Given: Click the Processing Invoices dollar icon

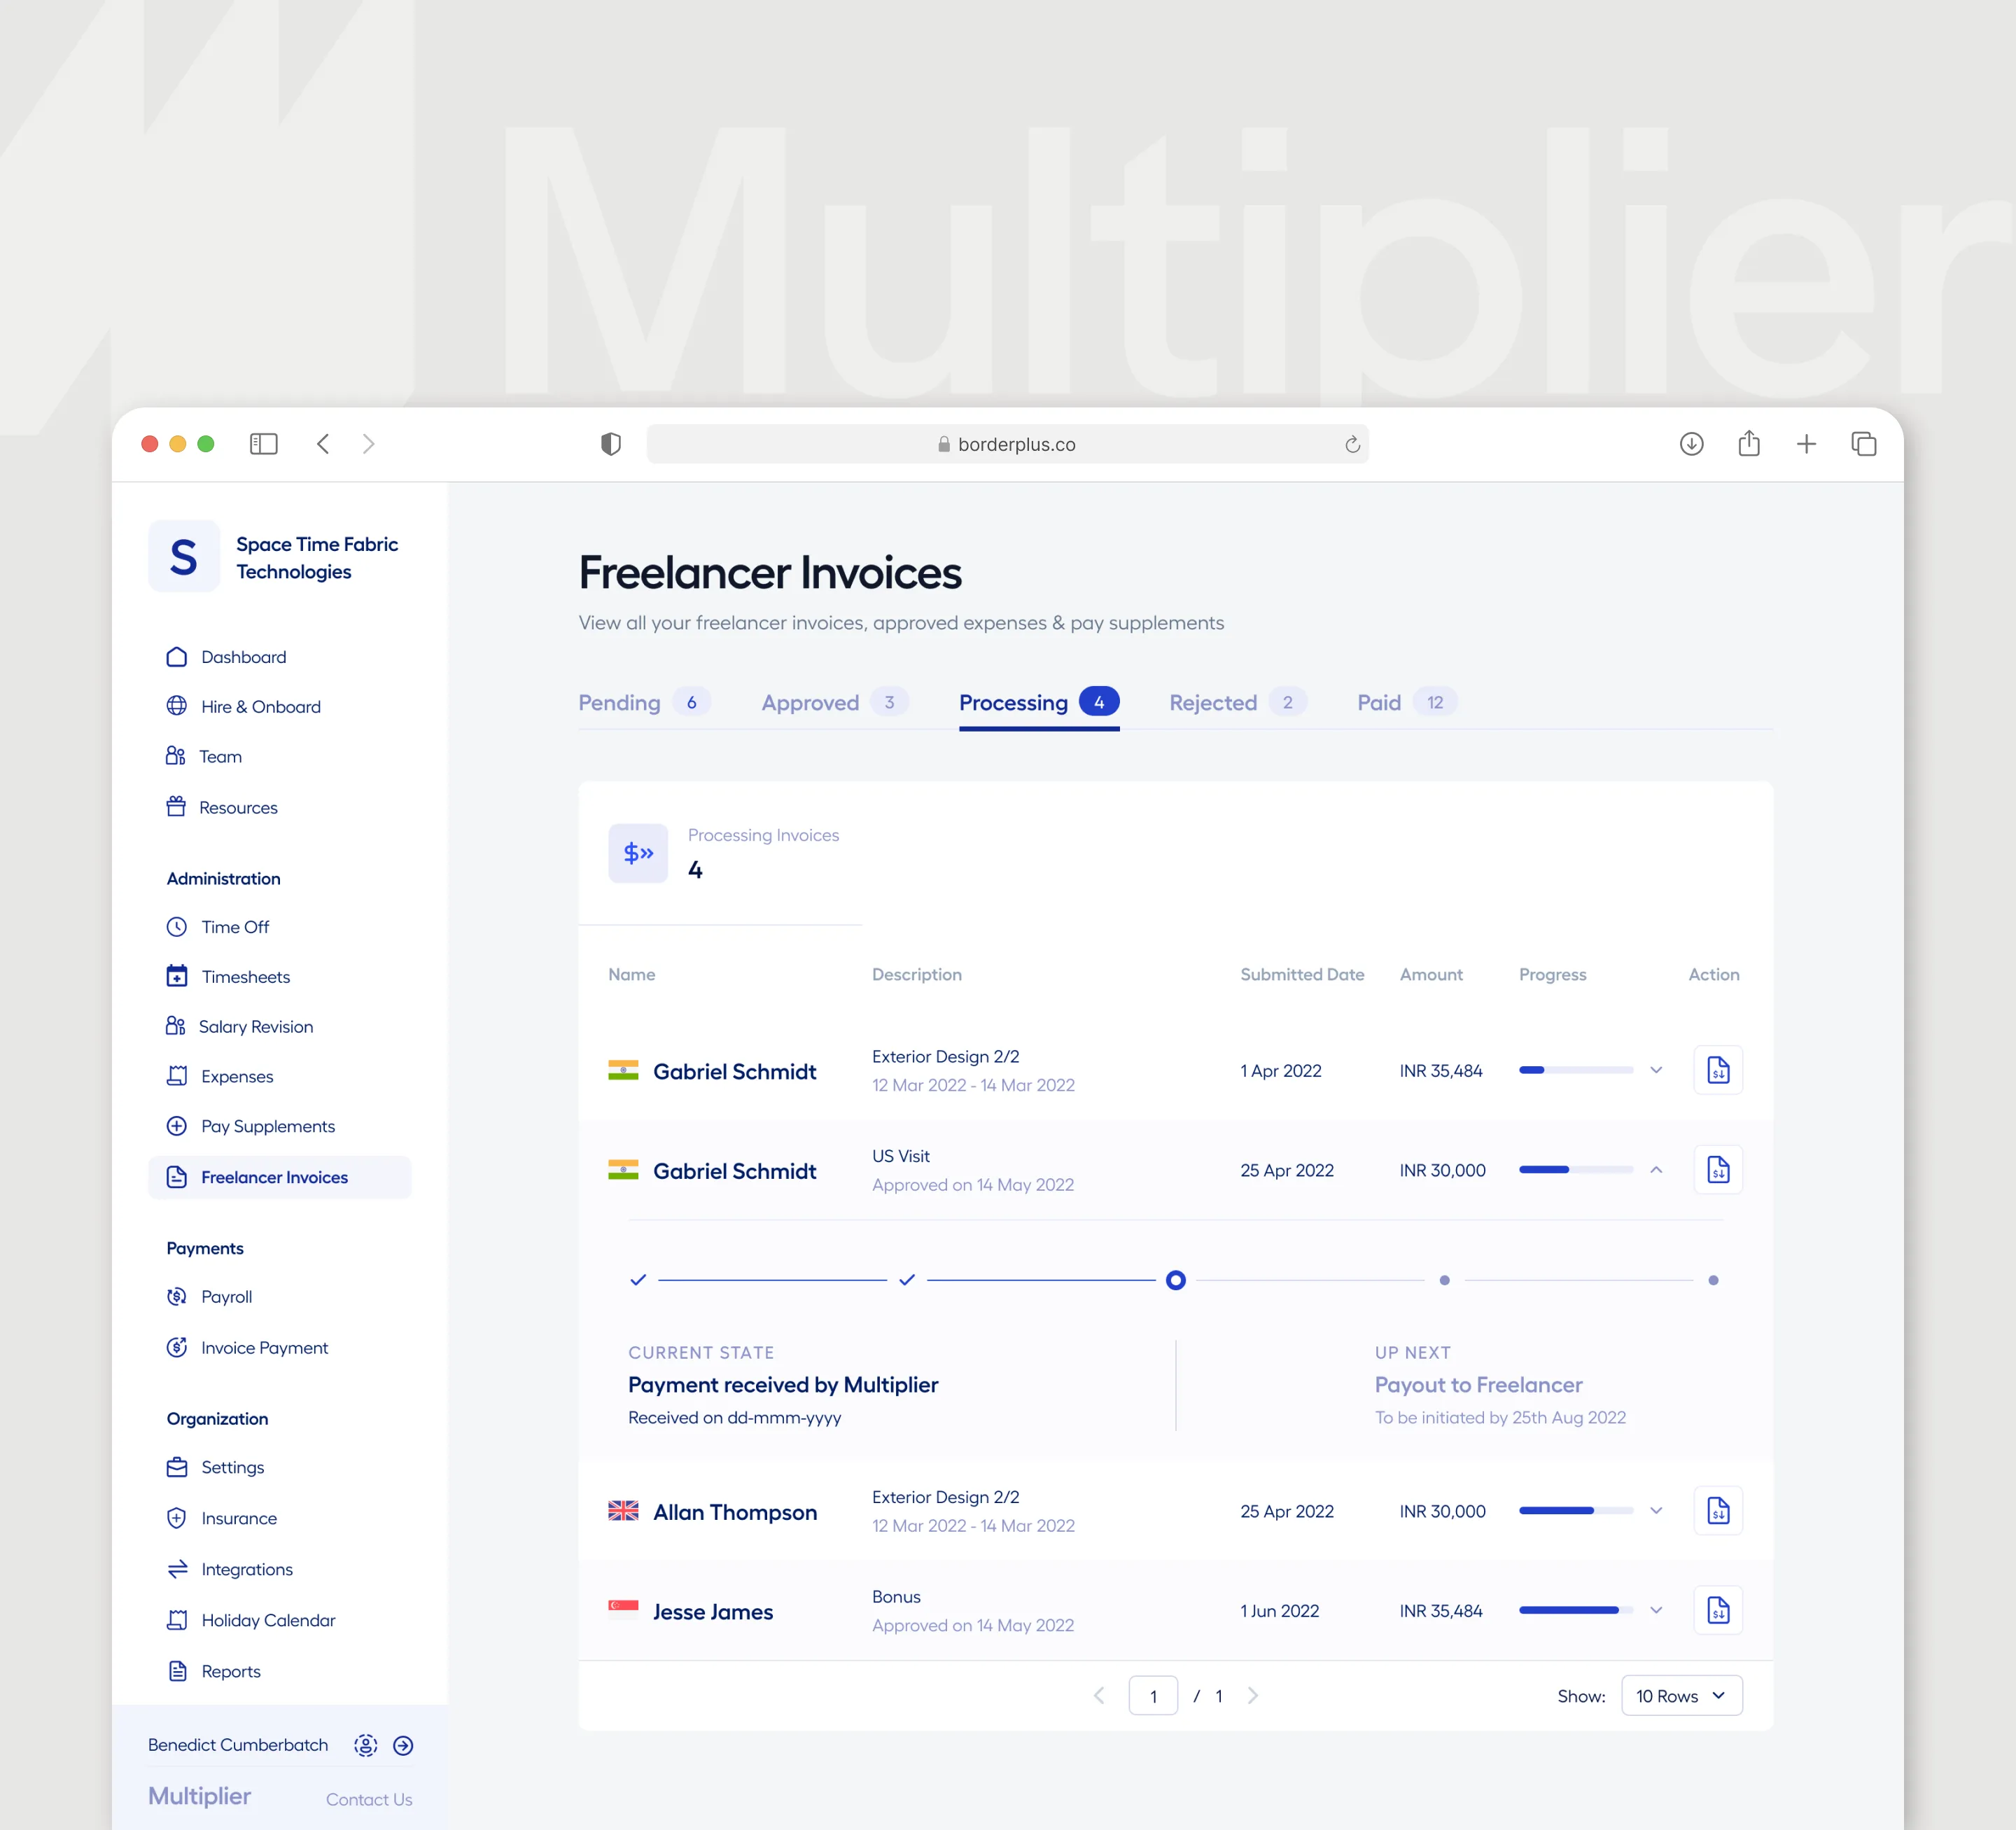Looking at the screenshot, I should (x=638, y=853).
